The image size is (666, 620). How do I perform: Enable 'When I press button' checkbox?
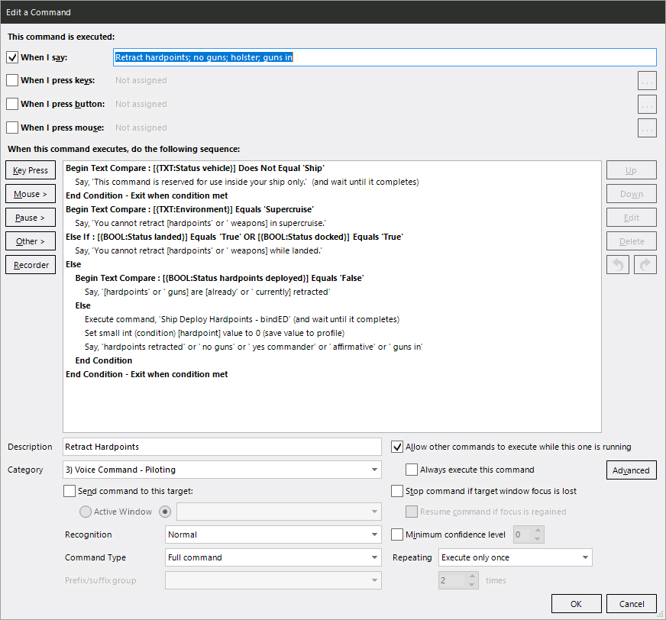pyautogui.click(x=12, y=104)
